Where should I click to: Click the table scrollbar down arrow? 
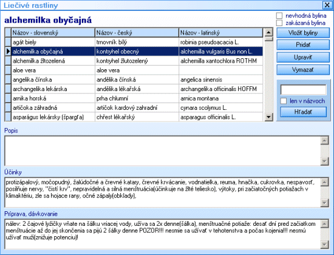click(x=268, y=117)
